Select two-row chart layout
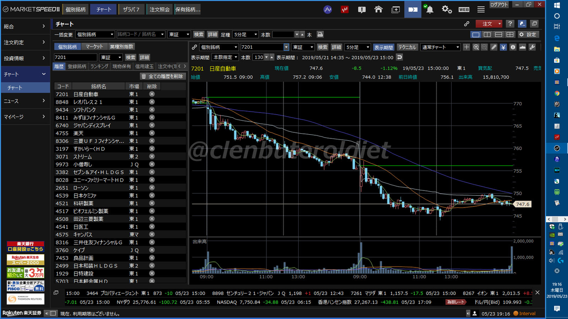 (x=498, y=34)
